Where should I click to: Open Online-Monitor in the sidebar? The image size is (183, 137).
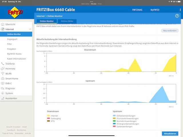pyautogui.click(x=16, y=34)
